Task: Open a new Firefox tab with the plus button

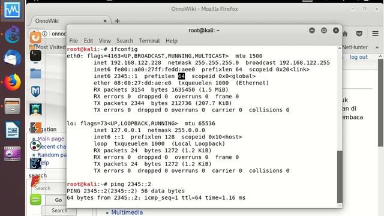Action: tap(118, 21)
